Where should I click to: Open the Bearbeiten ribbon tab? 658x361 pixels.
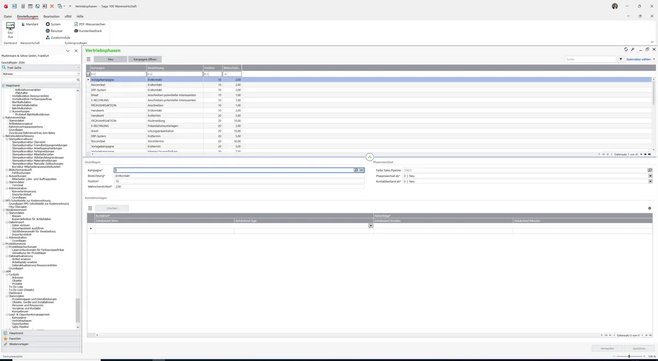point(52,16)
